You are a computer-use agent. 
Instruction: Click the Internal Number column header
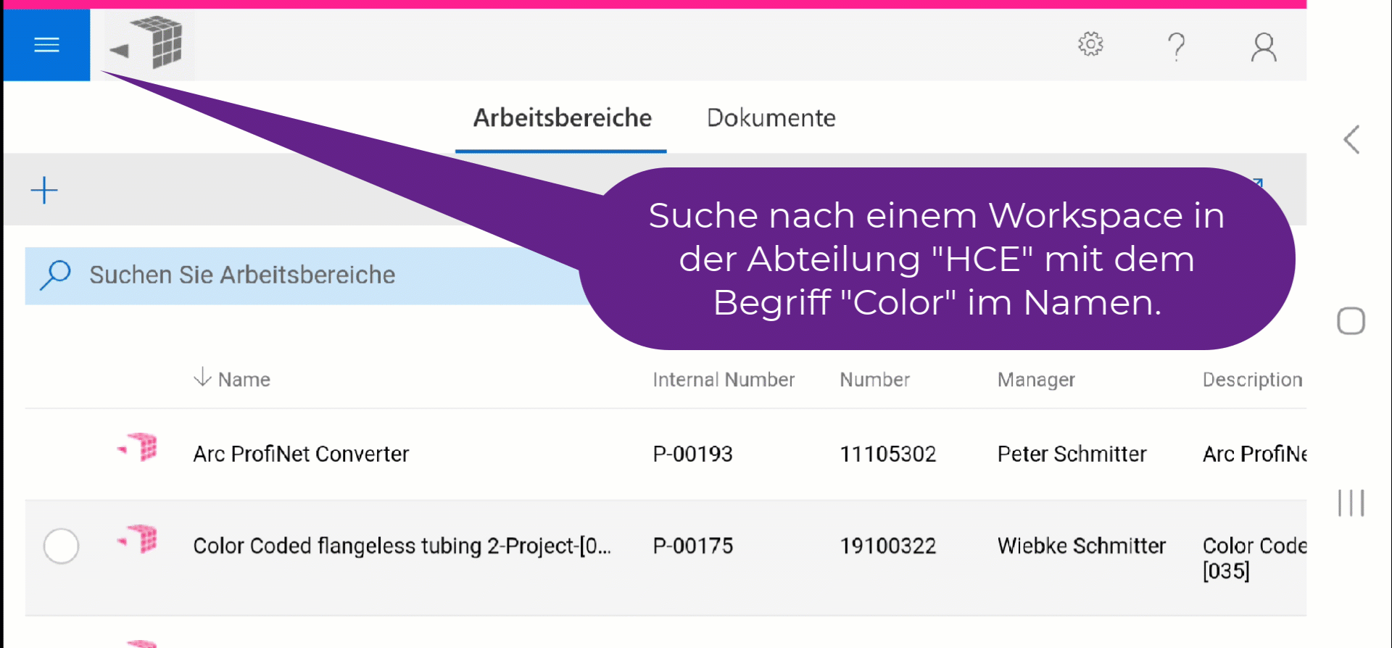click(723, 380)
